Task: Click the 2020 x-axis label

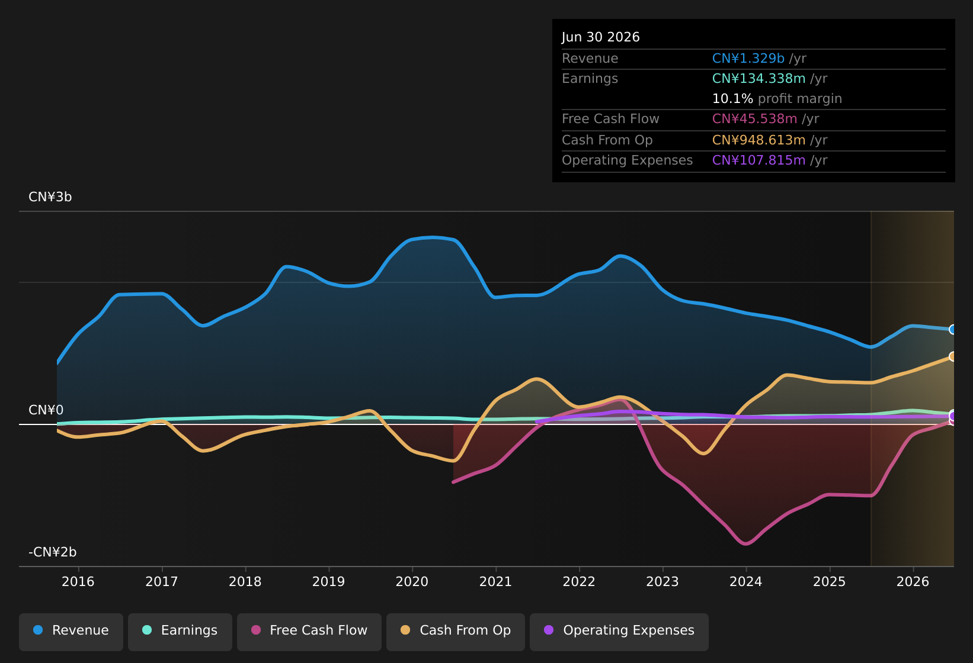Action: pos(412,582)
